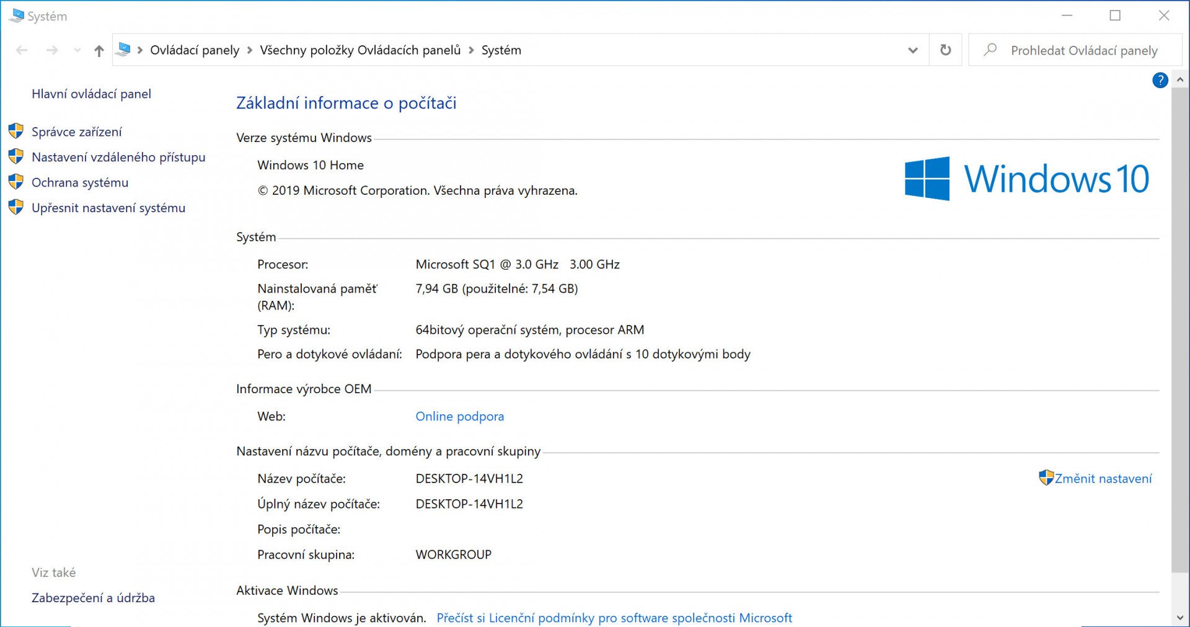
Task: Refresh the Control Panel page
Action: click(945, 50)
